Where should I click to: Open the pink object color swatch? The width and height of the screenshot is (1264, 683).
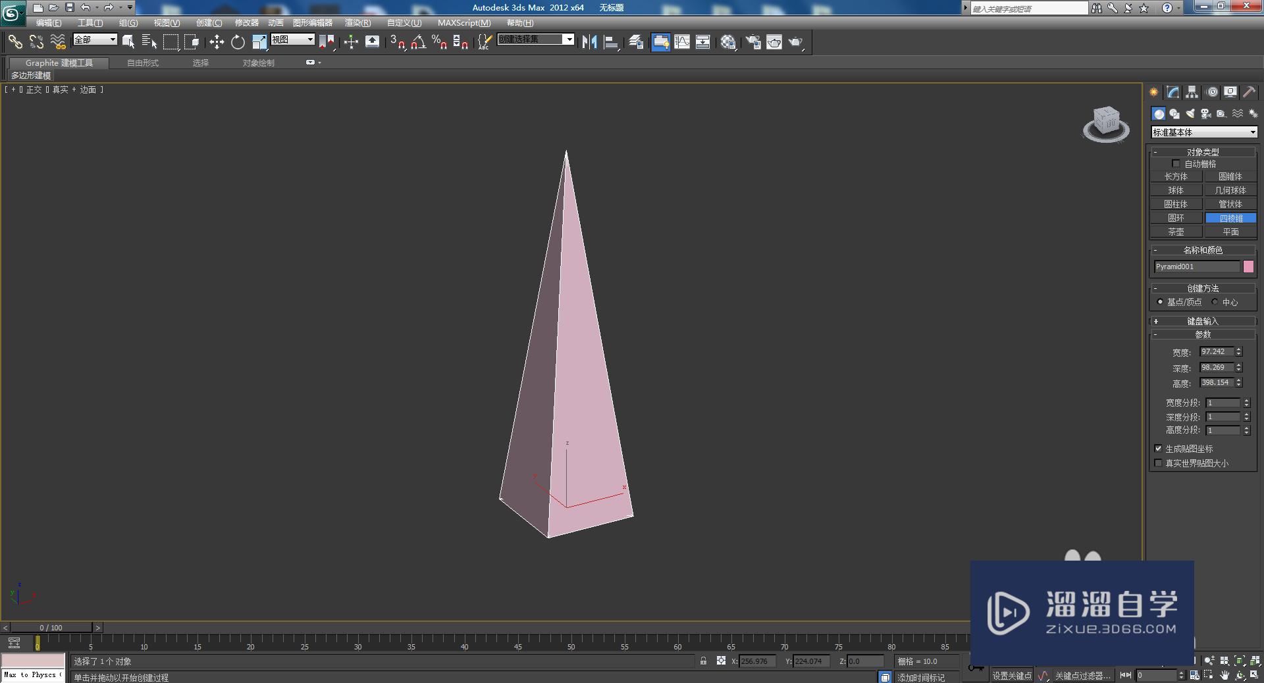tap(1248, 266)
